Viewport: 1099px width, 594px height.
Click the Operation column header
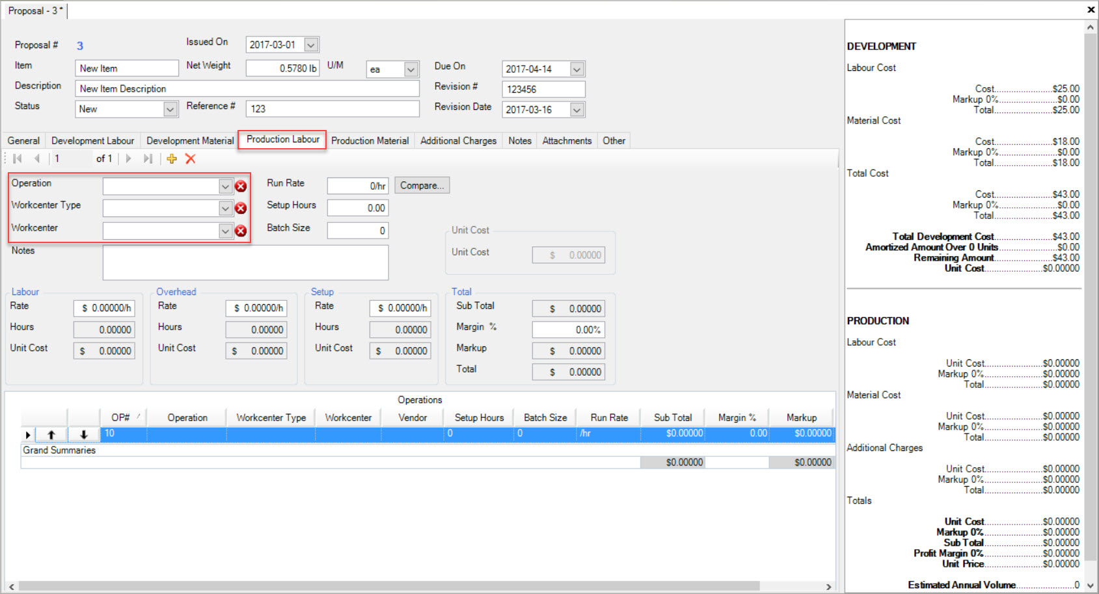[x=187, y=417]
